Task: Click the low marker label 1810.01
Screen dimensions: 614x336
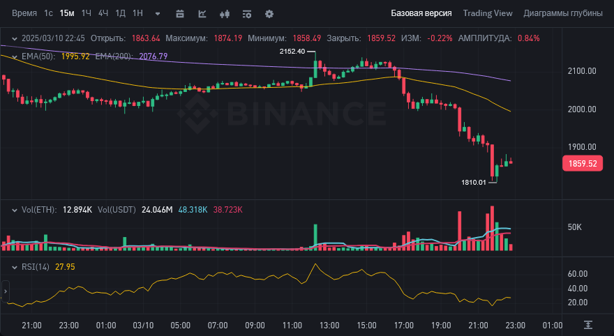Action: click(x=474, y=182)
